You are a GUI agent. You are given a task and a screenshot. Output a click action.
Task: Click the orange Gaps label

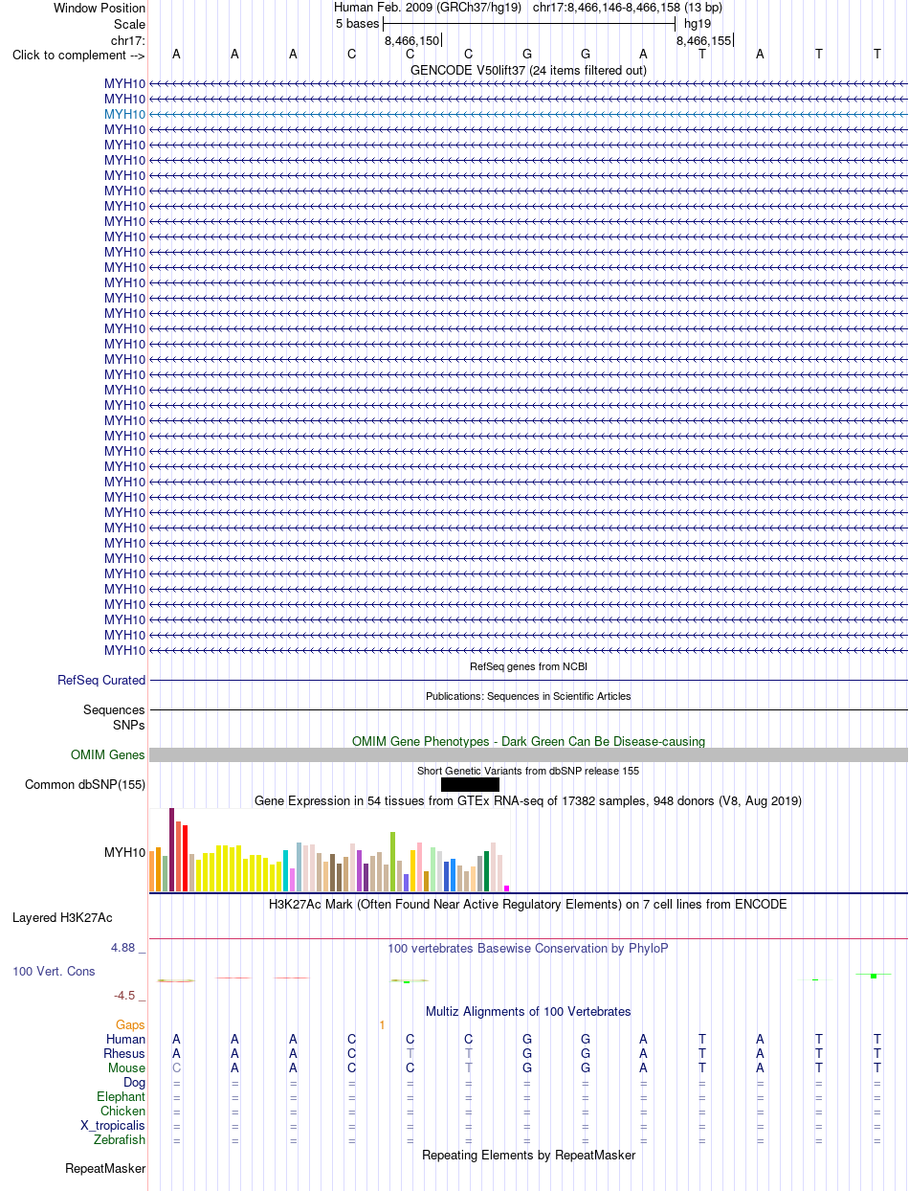point(131,1025)
